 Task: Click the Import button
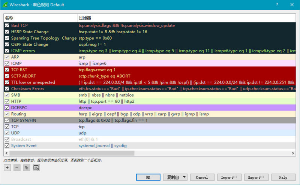coord(229,177)
